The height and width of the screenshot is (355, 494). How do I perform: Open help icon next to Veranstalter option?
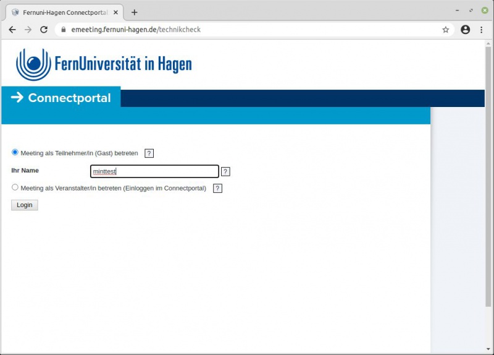pyautogui.click(x=217, y=189)
